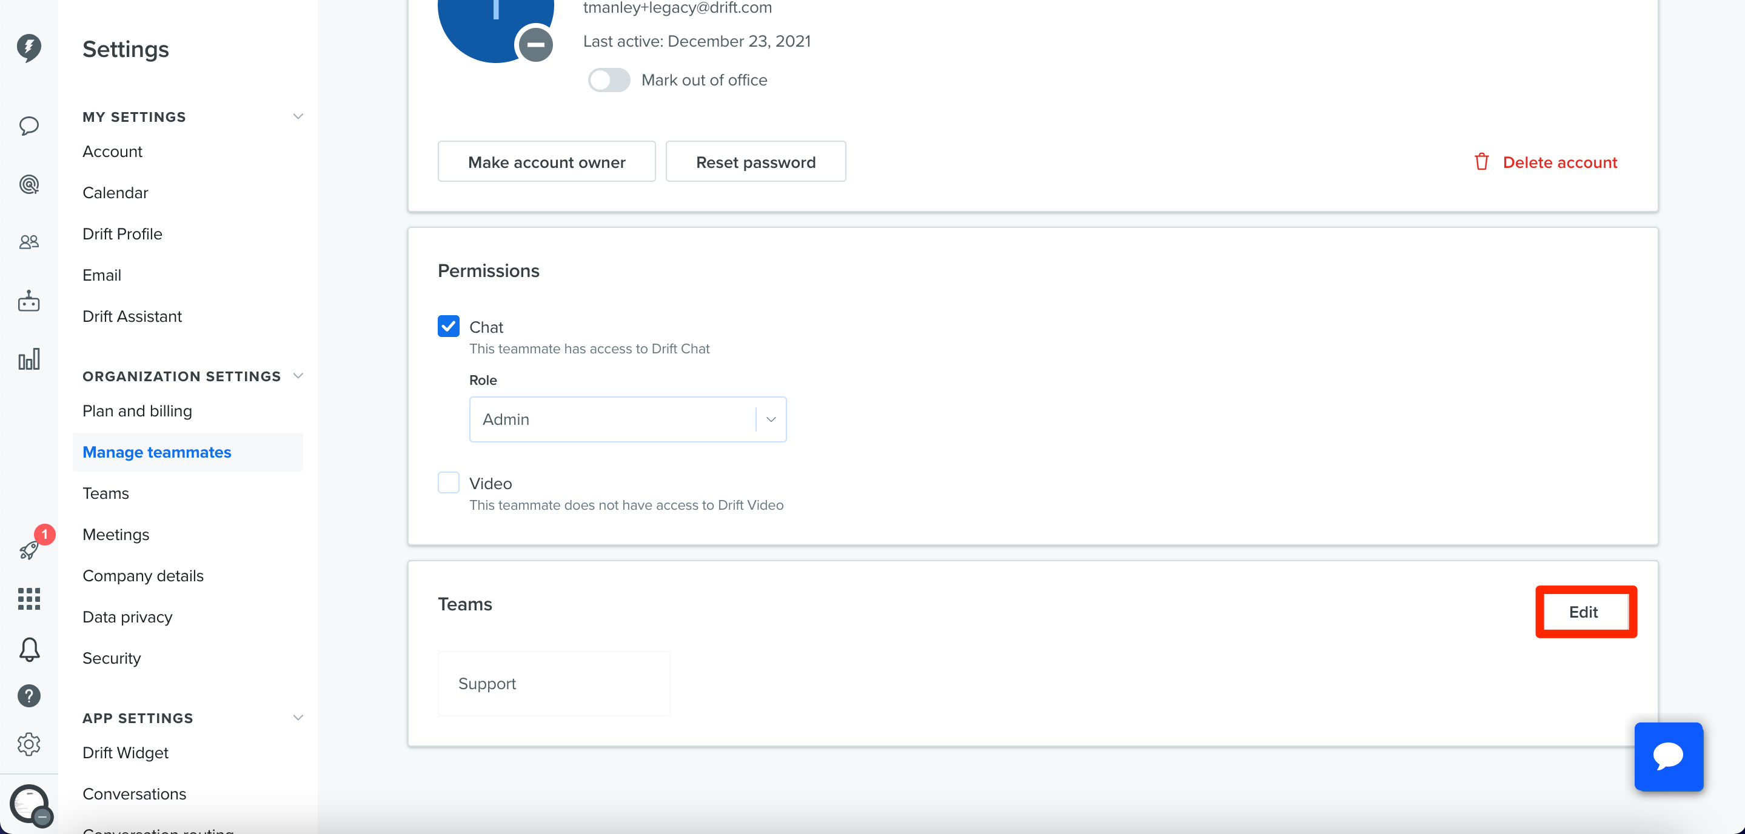Screen dimensions: 1745x834
Task: Open the apps grid icon
Action: tap(28, 598)
